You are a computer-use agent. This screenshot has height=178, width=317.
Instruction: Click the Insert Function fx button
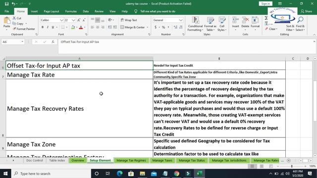[53, 42]
